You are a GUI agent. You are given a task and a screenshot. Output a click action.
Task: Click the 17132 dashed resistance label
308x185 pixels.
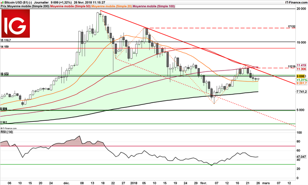tap(292, 26)
